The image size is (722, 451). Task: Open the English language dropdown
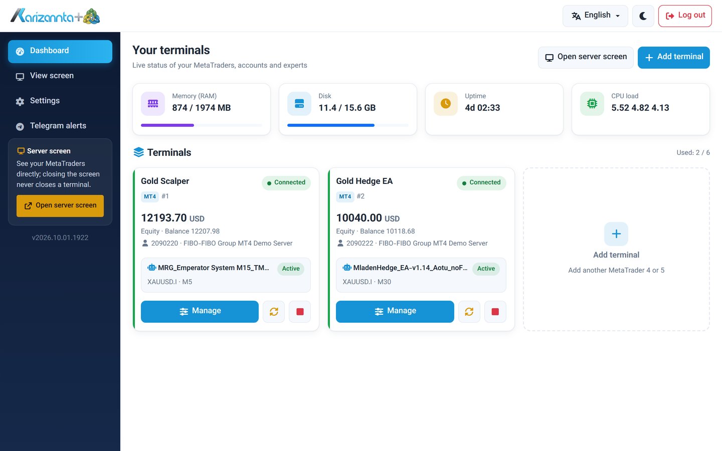pyautogui.click(x=596, y=16)
